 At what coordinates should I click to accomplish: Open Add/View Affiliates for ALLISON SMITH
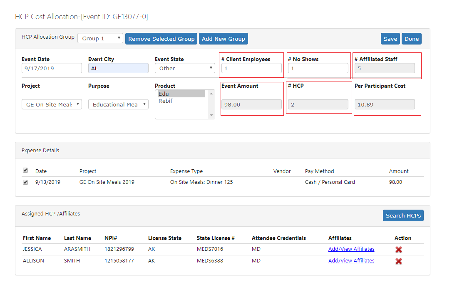click(351, 261)
